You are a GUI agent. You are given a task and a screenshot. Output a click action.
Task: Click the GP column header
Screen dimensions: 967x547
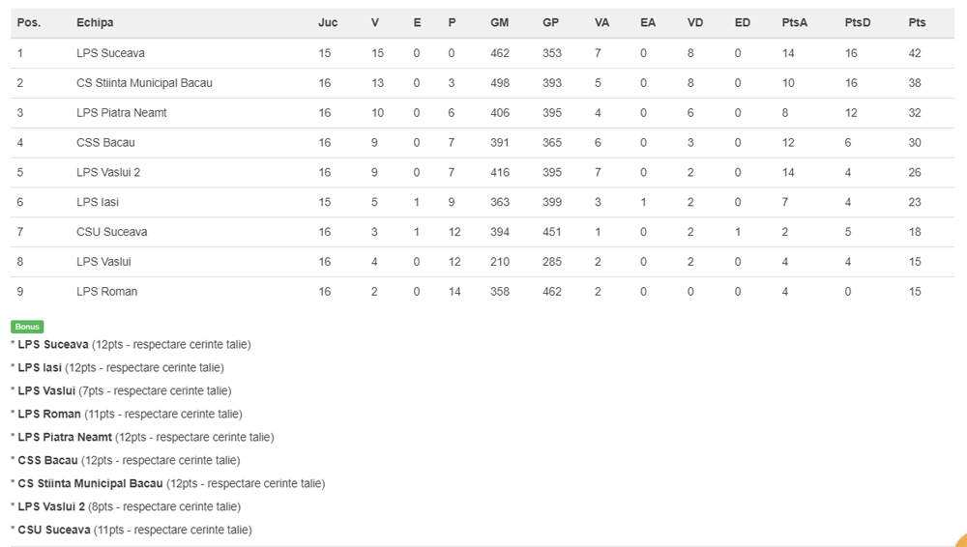[x=550, y=22]
